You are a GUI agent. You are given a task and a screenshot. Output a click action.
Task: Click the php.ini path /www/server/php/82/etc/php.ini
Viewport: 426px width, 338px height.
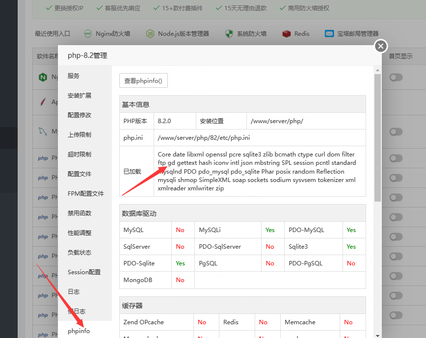point(204,138)
